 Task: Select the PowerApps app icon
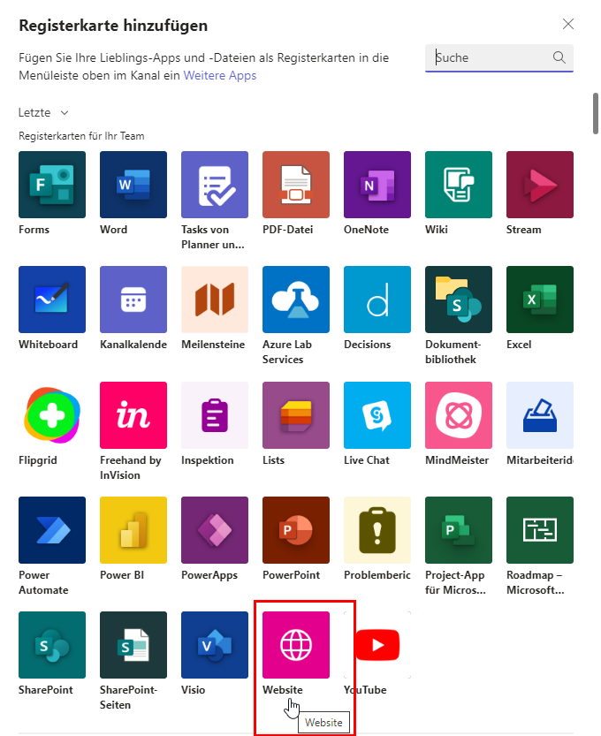tap(215, 530)
